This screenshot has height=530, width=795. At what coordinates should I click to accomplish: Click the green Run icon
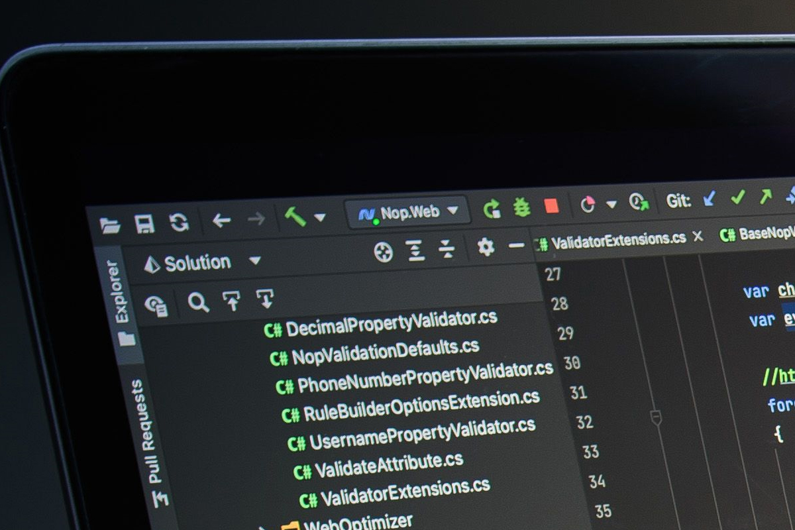point(492,209)
